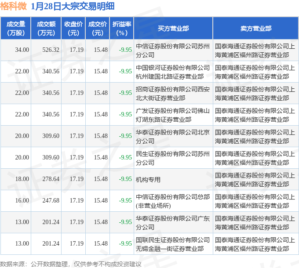Click the 格科微 stock name in title
This screenshot has height=268, width=299.
(13, 6)
